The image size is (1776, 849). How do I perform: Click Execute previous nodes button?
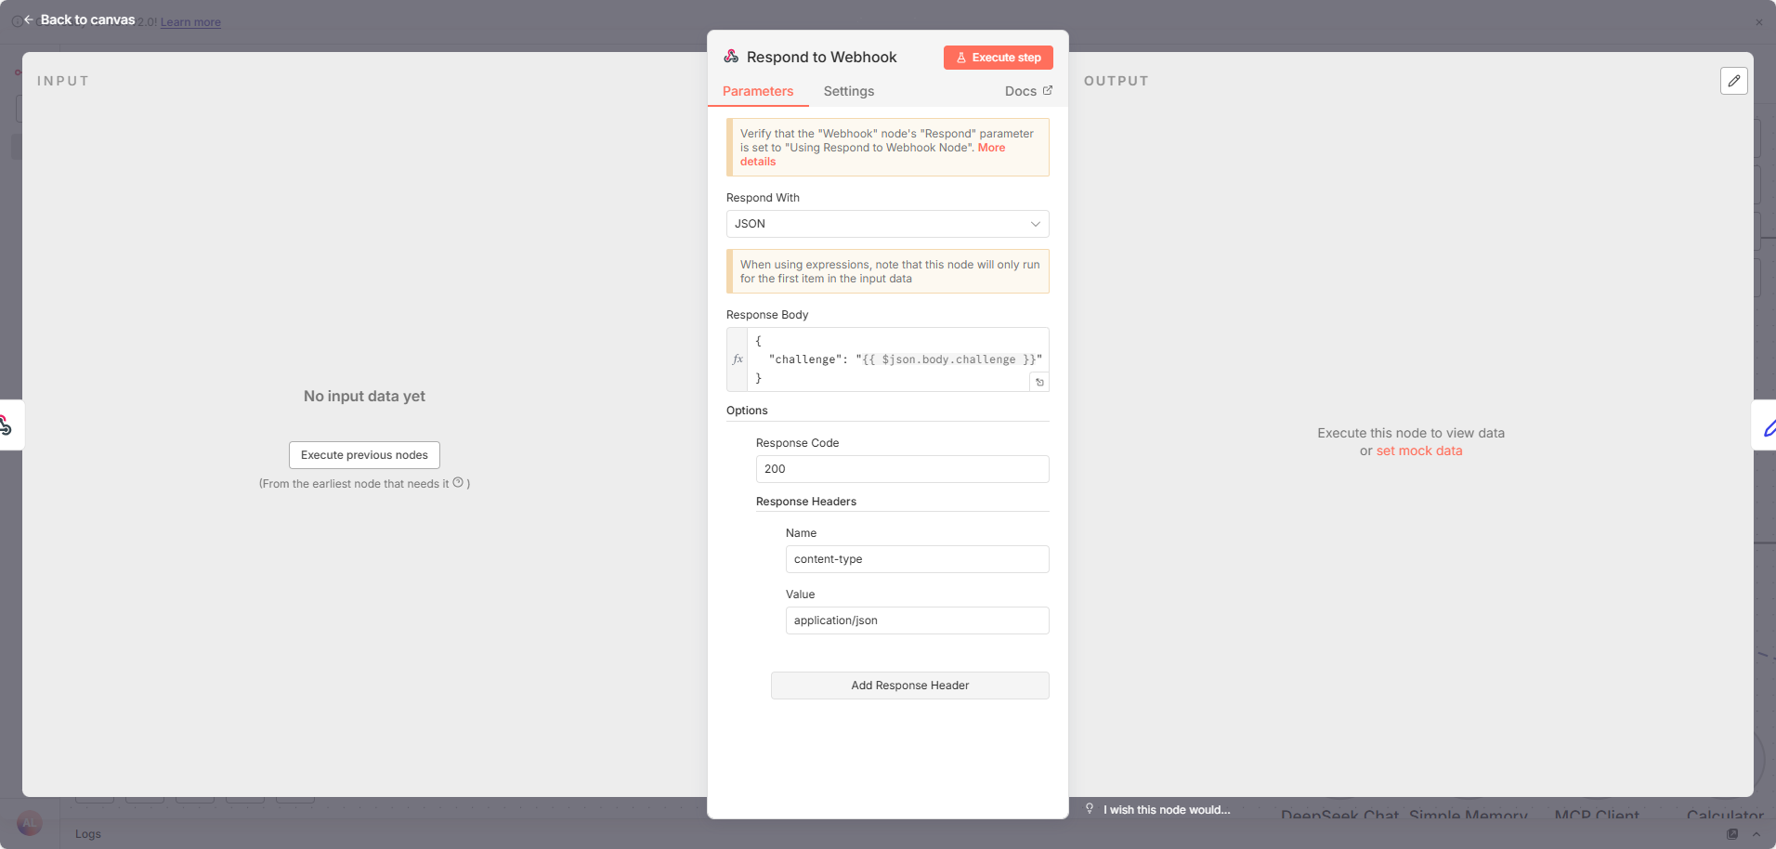[364, 455]
